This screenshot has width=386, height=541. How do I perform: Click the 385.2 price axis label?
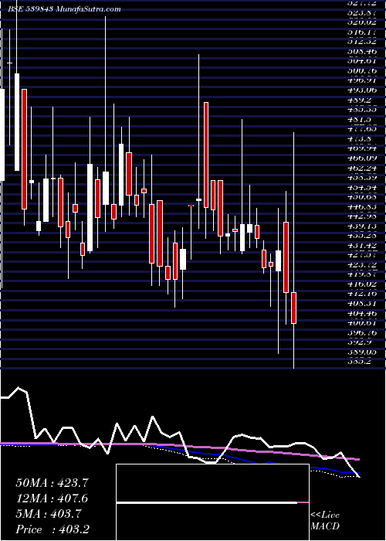pyautogui.click(x=358, y=362)
